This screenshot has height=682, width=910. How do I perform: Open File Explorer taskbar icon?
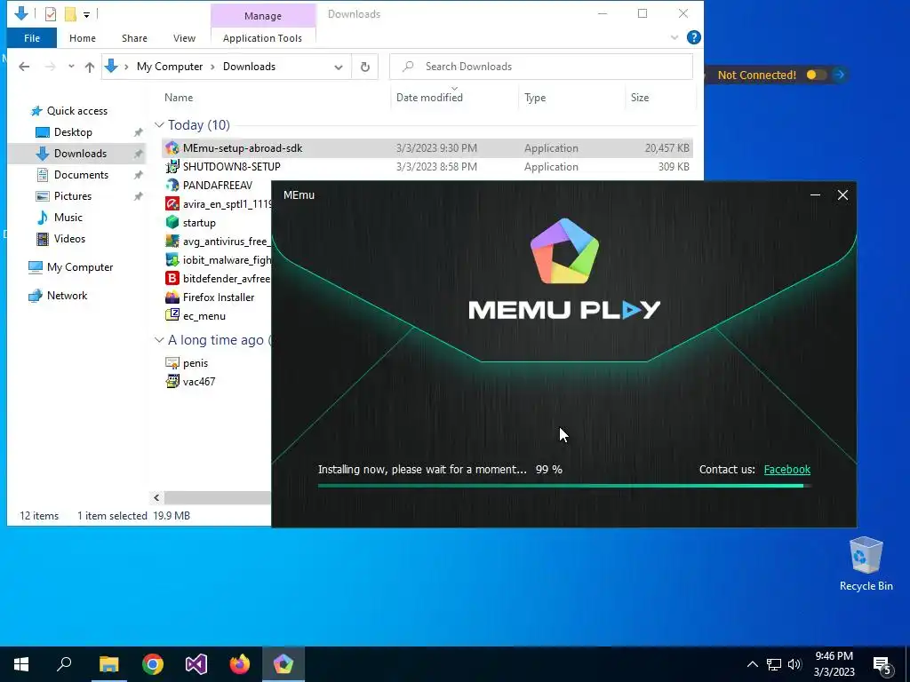click(x=108, y=664)
